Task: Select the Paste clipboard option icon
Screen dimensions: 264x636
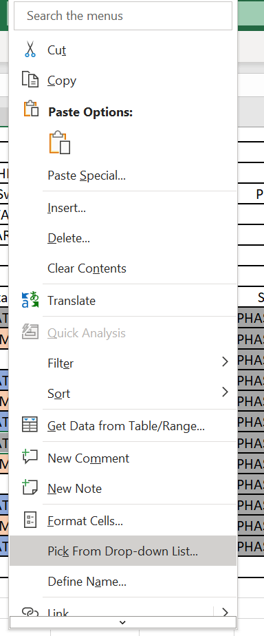Action: tap(60, 142)
